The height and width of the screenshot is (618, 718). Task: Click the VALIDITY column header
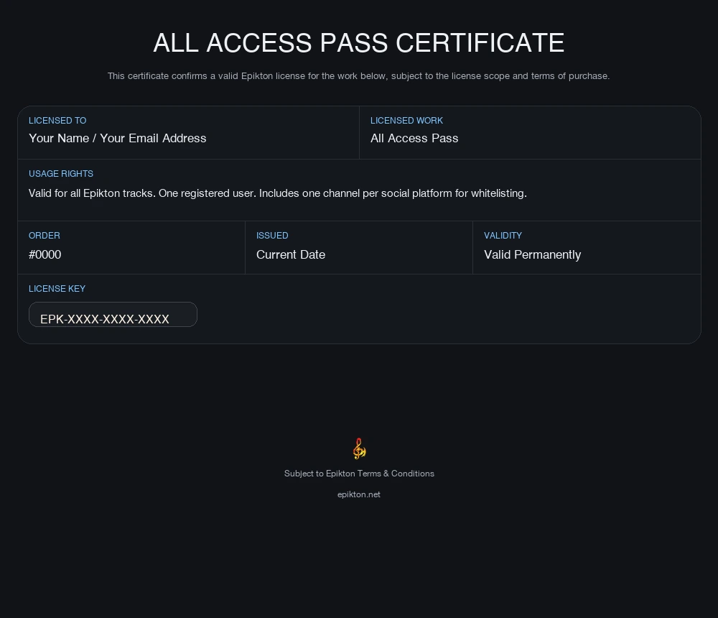point(503,236)
